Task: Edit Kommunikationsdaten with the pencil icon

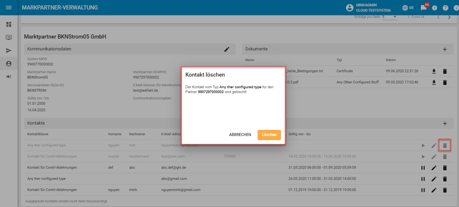Action: click(227, 49)
